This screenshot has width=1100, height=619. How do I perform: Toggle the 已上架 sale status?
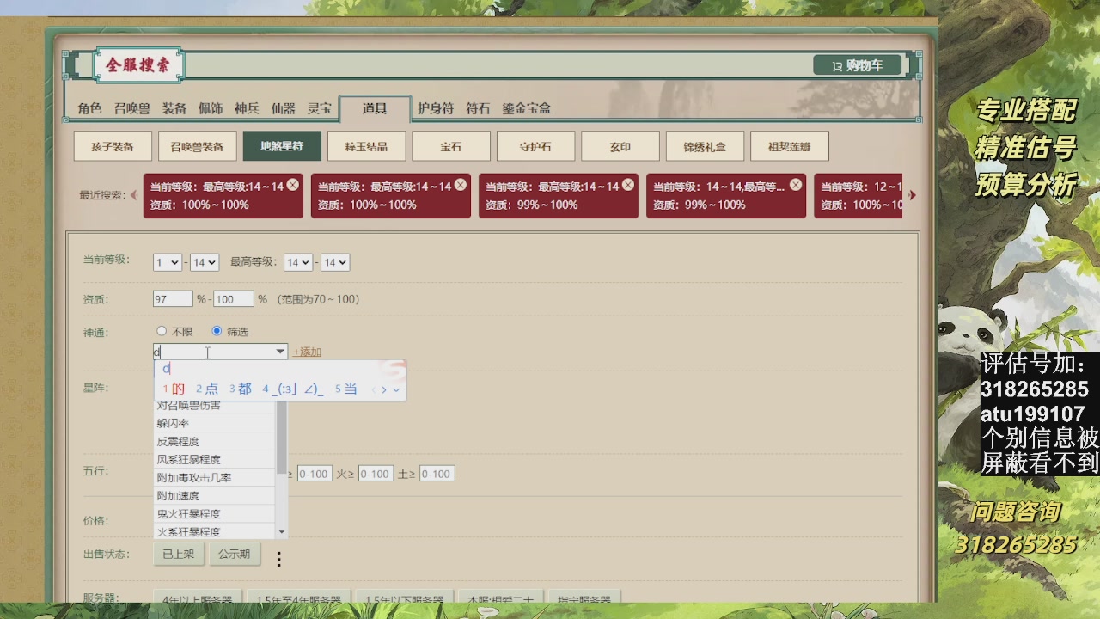179,554
